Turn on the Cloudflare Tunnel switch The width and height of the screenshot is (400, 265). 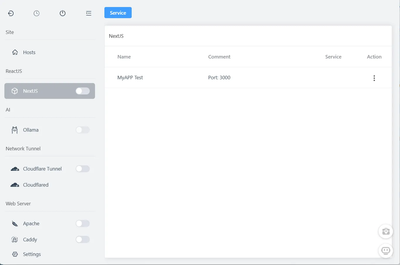(x=82, y=169)
